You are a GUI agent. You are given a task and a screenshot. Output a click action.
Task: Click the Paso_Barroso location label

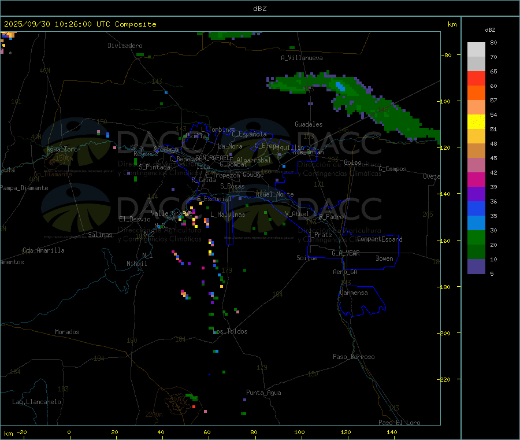point(354,357)
